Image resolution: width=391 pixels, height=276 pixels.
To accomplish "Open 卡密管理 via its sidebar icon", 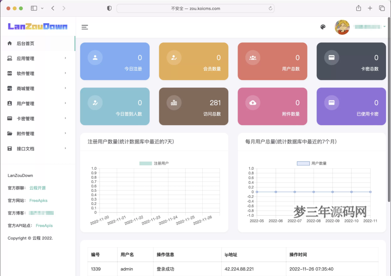I will click(x=9, y=118).
